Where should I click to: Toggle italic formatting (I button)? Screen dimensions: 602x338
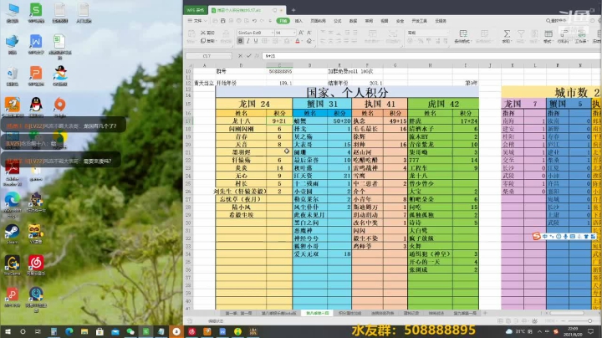(x=248, y=41)
